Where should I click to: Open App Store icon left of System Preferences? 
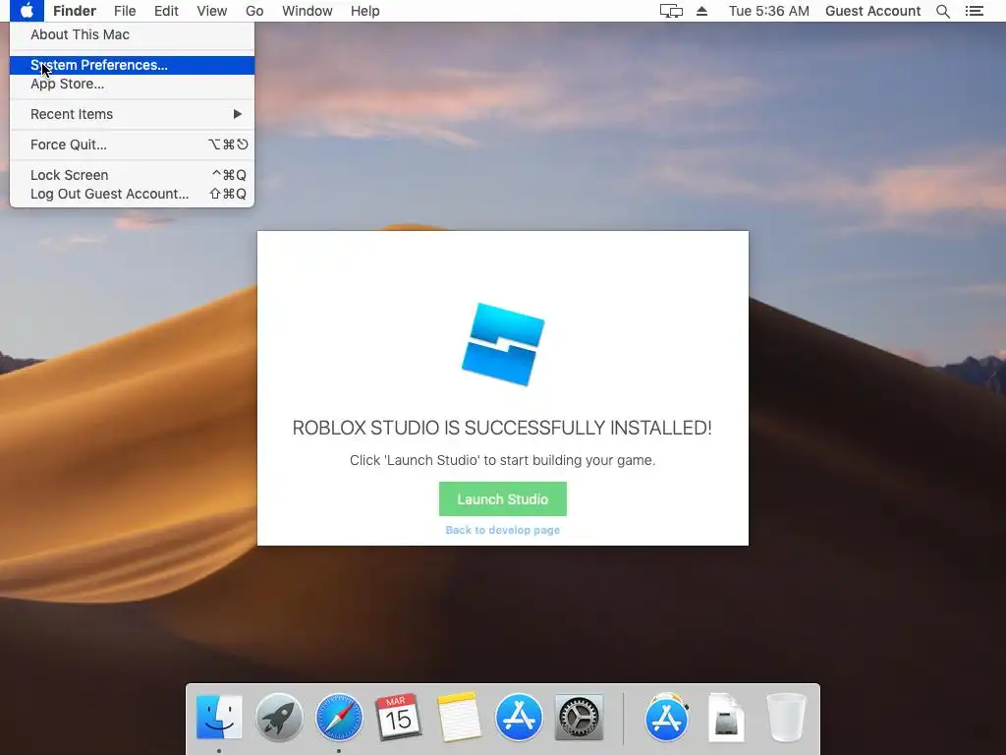[x=519, y=717]
